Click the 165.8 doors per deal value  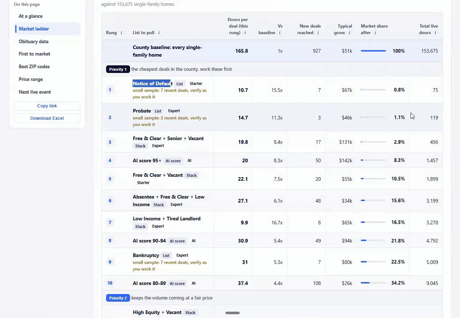[x=242, y=51]
